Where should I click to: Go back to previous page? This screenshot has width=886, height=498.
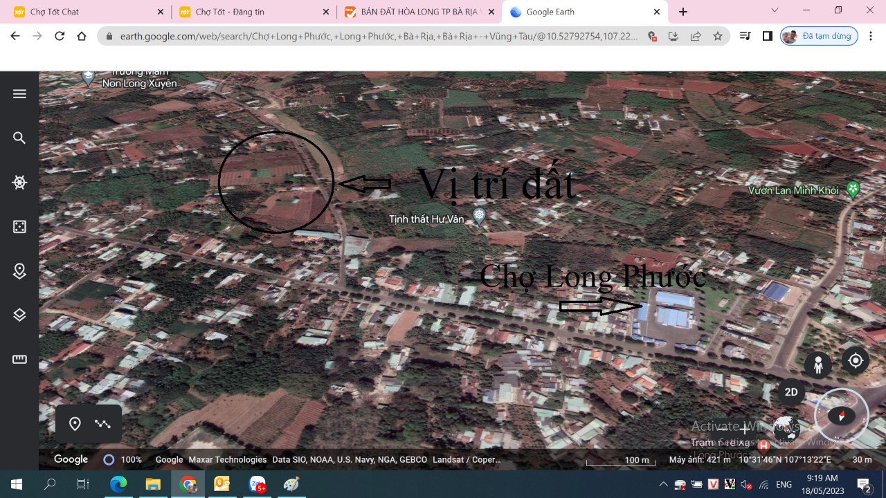pyautogui.click(x=15, y=36)
